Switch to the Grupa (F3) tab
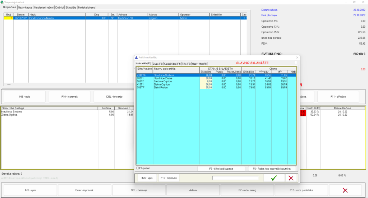The image size is (368, 198). 157,64
